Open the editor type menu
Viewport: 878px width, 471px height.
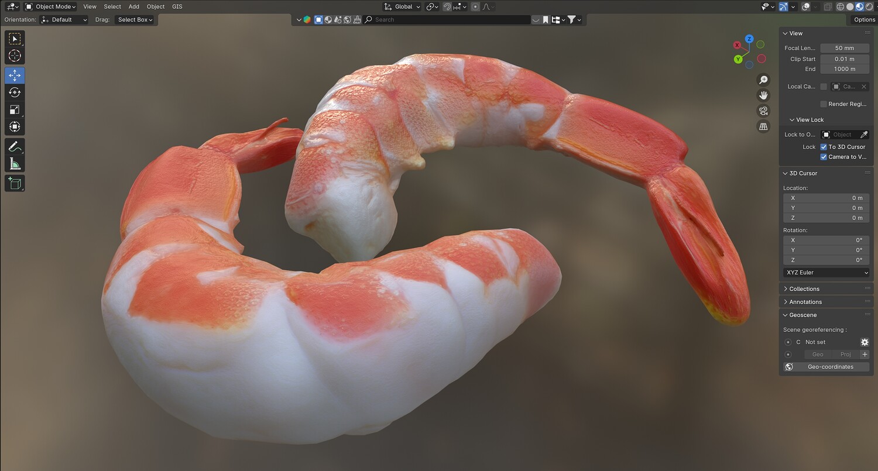tap(12, 6)
